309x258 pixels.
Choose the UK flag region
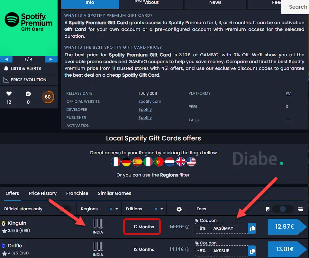pos(181,162)
